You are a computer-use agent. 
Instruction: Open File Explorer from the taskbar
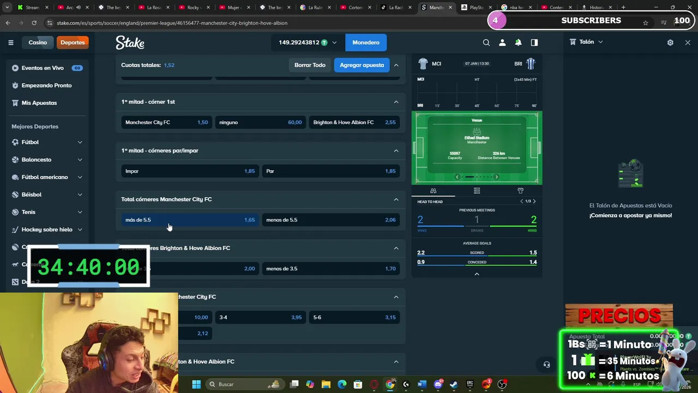click(x=326, y=384)
